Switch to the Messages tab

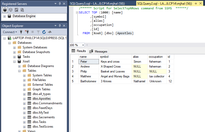[98, 51]
